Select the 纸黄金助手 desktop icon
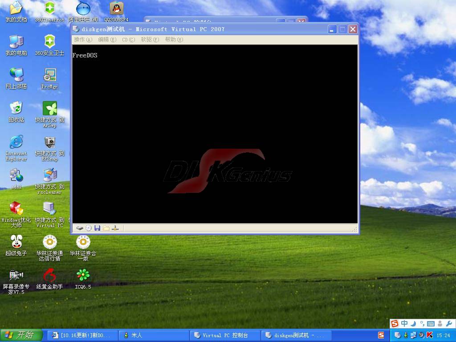 50,279
